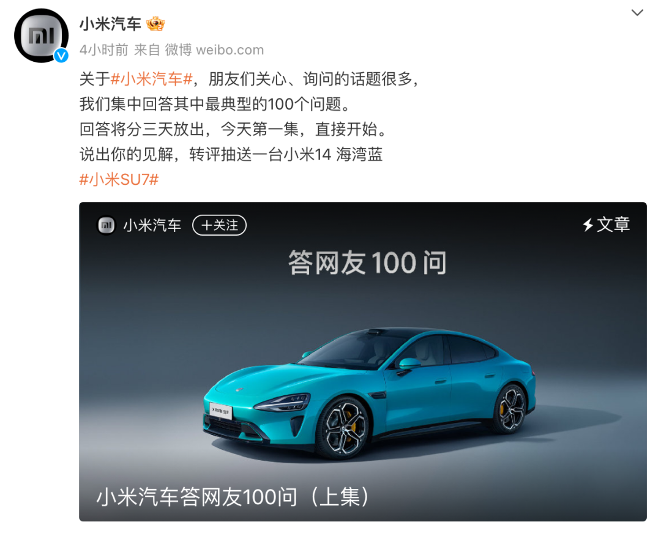This screenshot has width=661, height=533.
Task: Click the Xiaomi Auto profile avatar
Action: click(42, 36)
